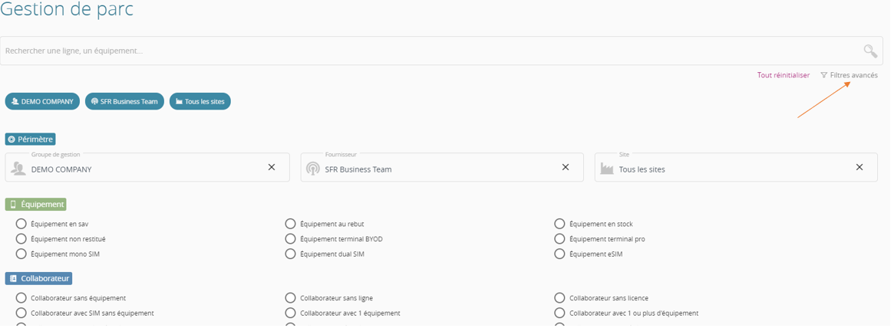Image resolution: width=894 pixels, height=328 pixels.
Task: Click the DEMO COMPANY filter chip
Action: pos(42,101)
